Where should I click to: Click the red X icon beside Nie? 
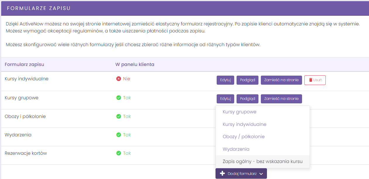tap(118, 79)
